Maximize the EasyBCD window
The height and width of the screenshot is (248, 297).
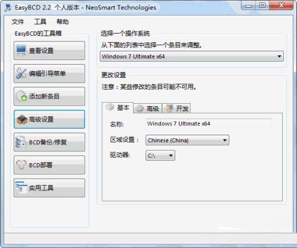click(x=263, y=5)
